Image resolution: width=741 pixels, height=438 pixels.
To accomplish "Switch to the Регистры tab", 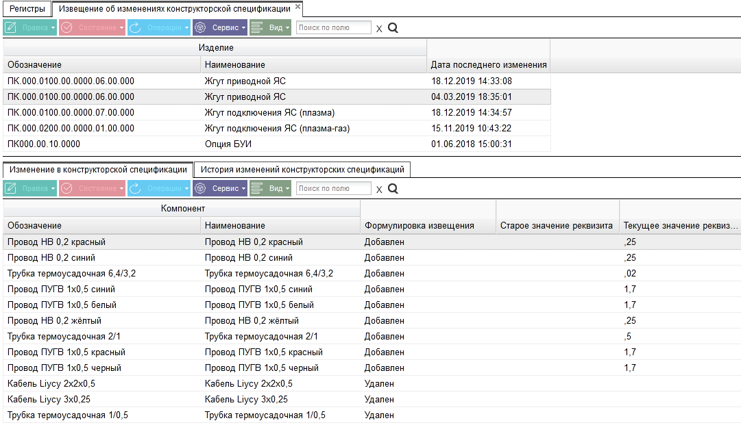I will (x=27, y=8).
